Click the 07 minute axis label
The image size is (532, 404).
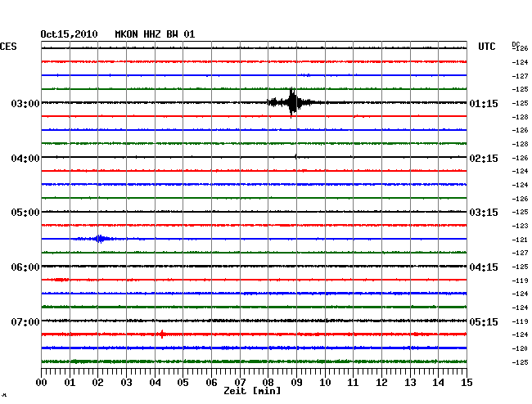point(240,383)
